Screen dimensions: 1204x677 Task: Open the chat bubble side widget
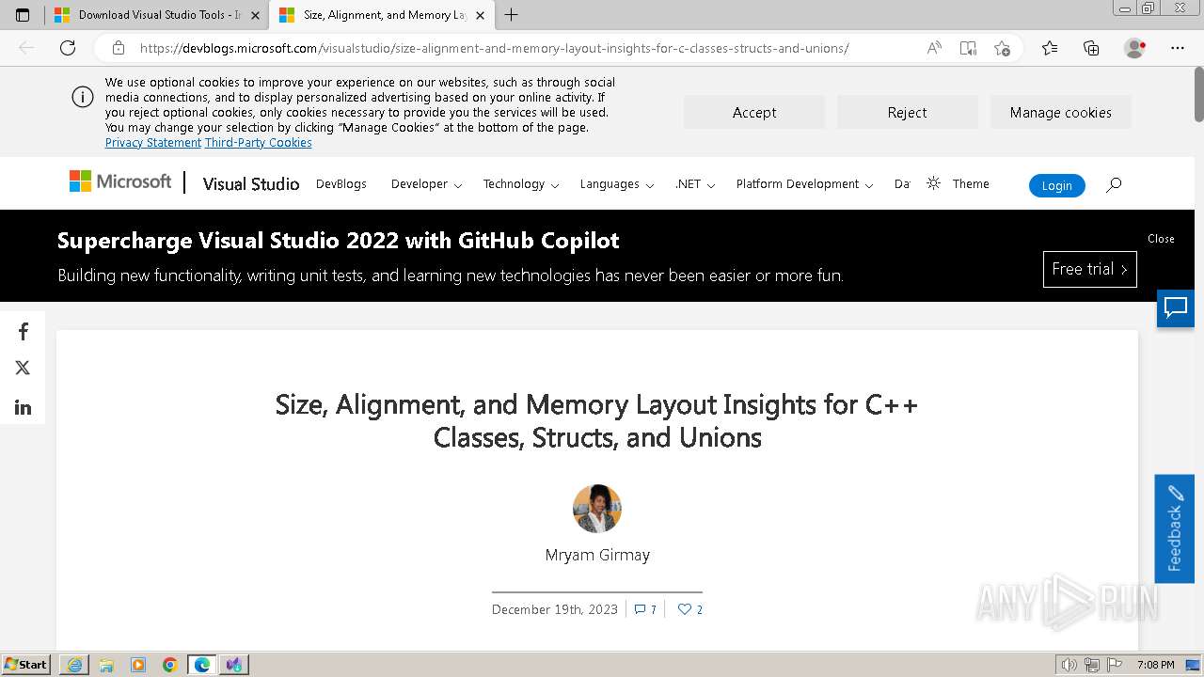[1176, 308]
